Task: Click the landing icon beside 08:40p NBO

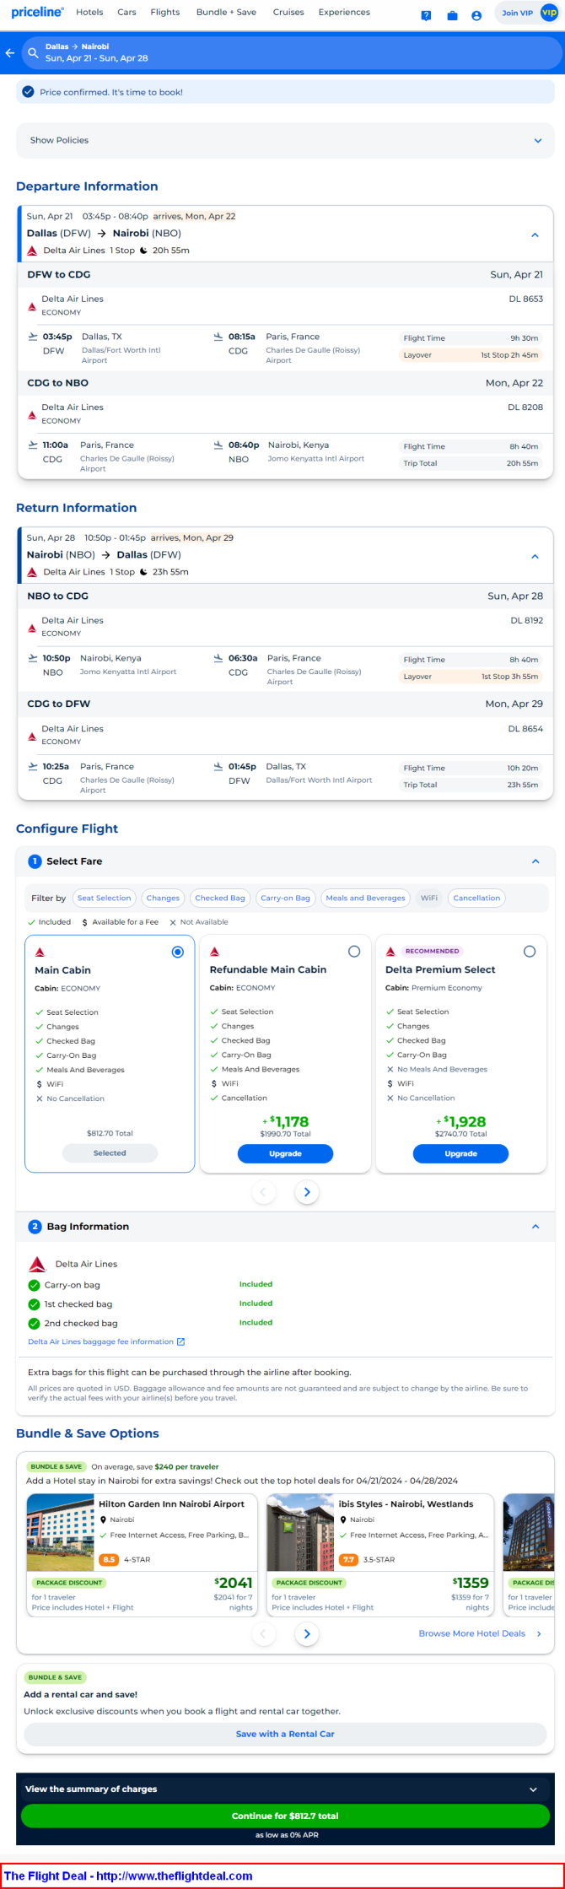Action: coord(218,445)
